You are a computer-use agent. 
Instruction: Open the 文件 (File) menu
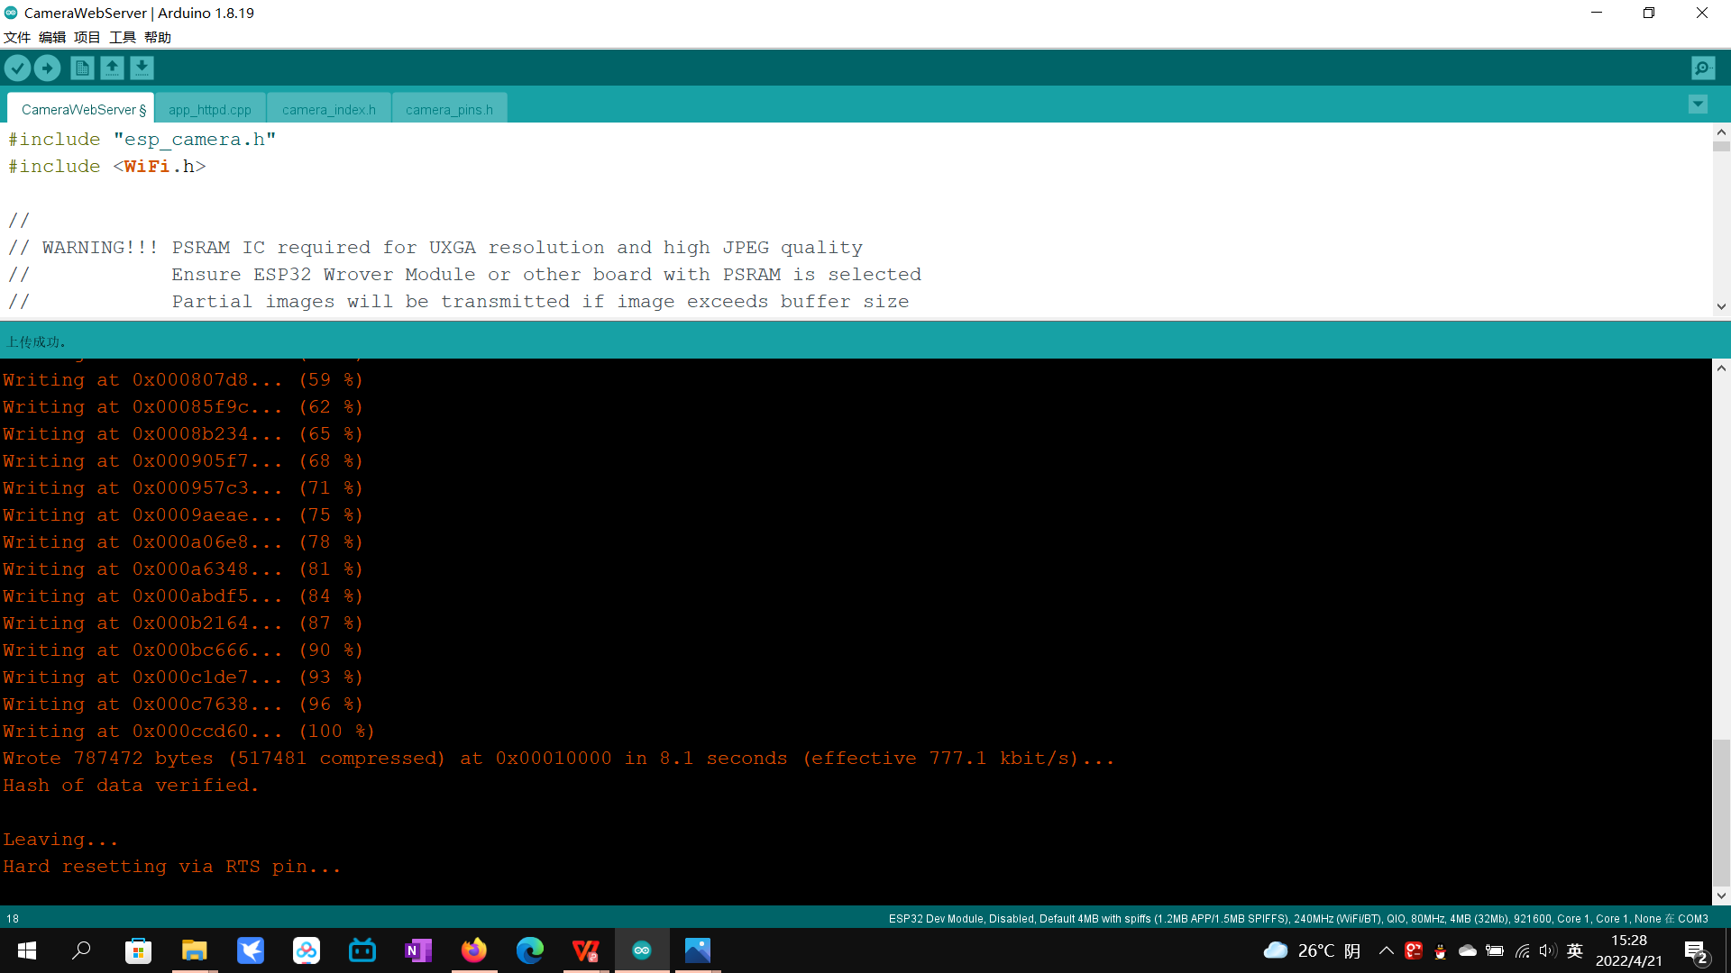[x=17, y=37]
